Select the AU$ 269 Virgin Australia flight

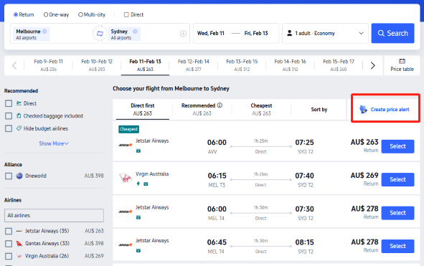click(x=397, y=179)
